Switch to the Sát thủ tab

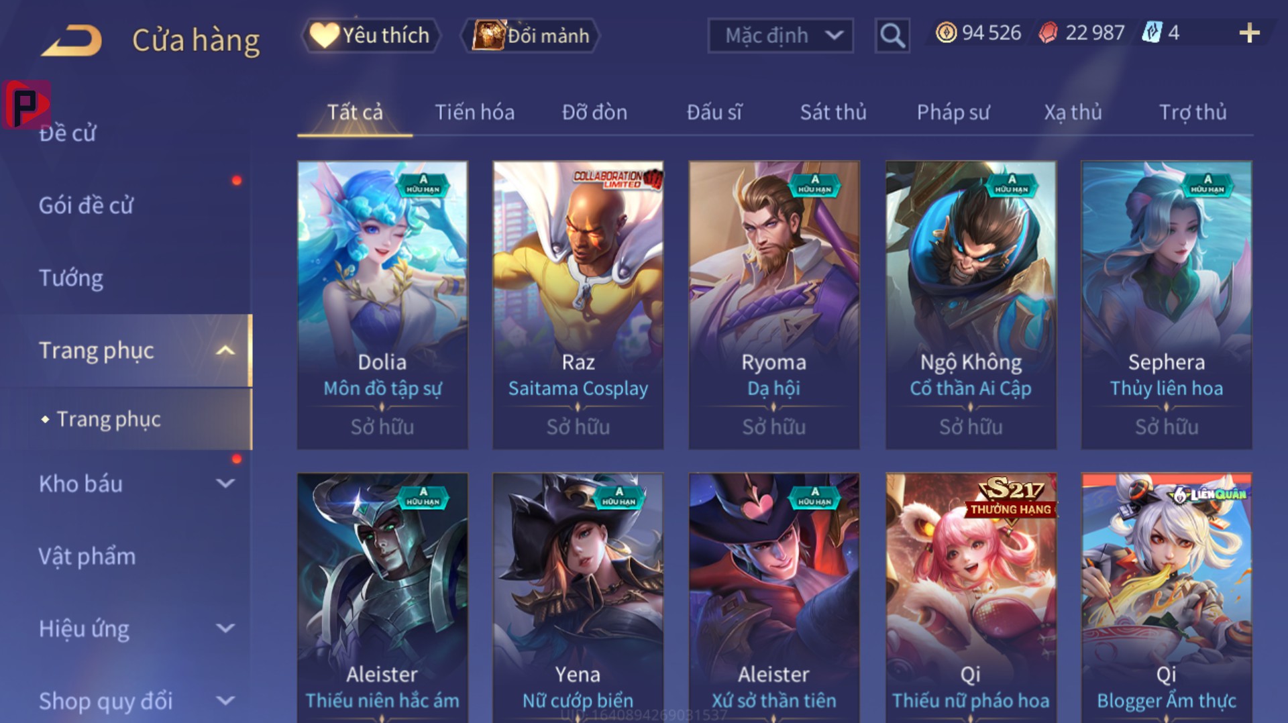[833, 112]
